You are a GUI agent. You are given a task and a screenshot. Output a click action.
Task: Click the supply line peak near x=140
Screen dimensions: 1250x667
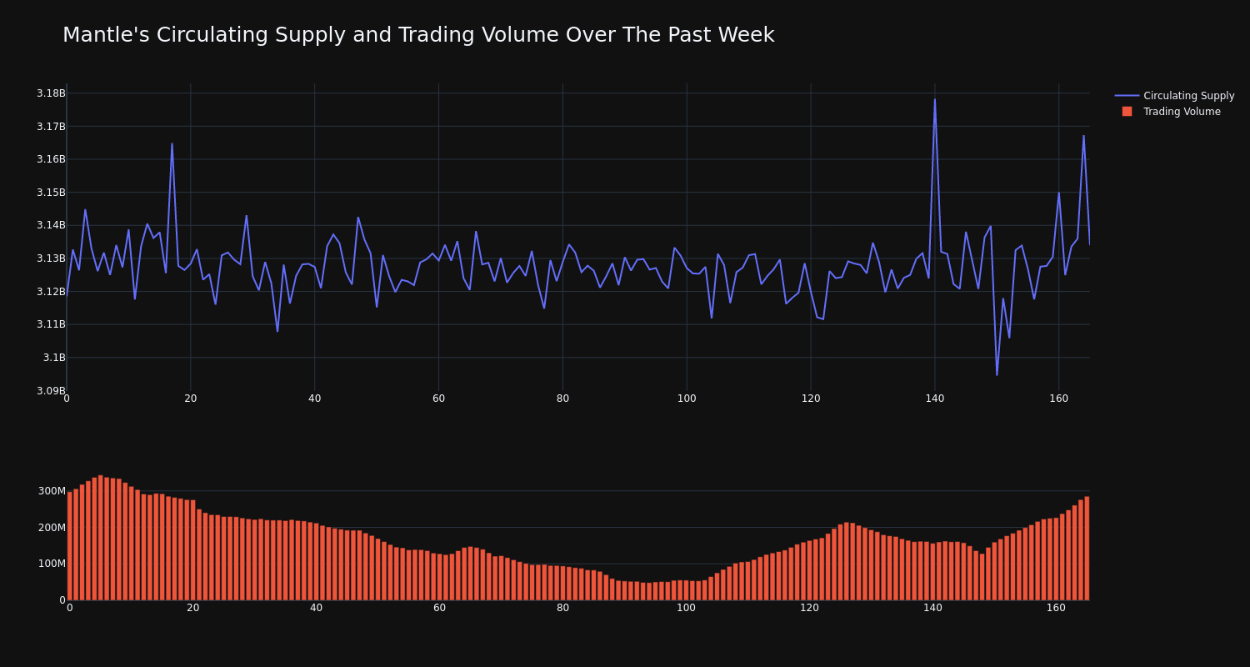click(x=934, y=99)
